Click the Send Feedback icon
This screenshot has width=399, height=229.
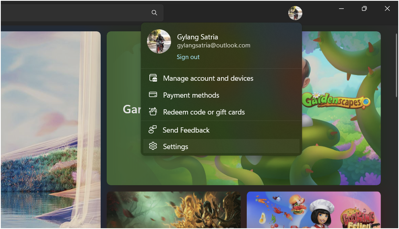[153, 129]
